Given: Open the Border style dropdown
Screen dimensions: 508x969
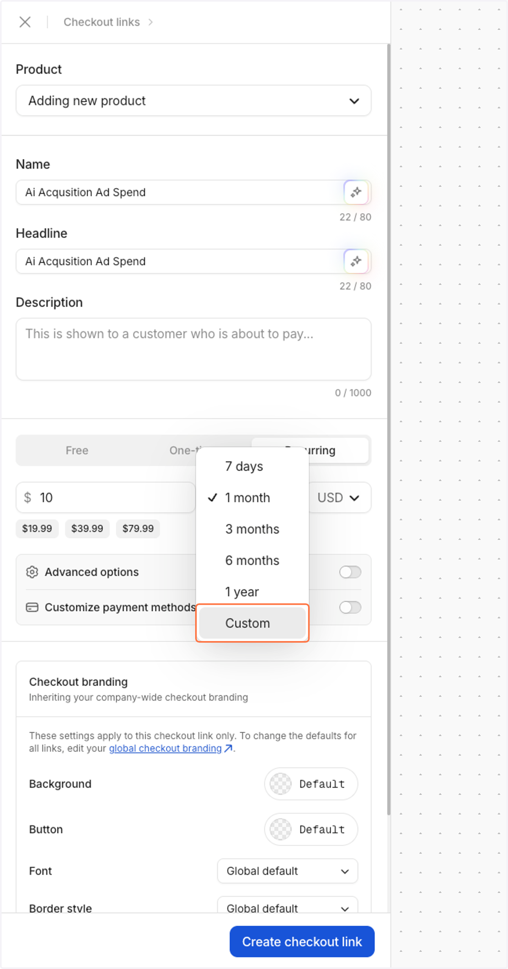Looking at the screenshot, I should [287, 905].
